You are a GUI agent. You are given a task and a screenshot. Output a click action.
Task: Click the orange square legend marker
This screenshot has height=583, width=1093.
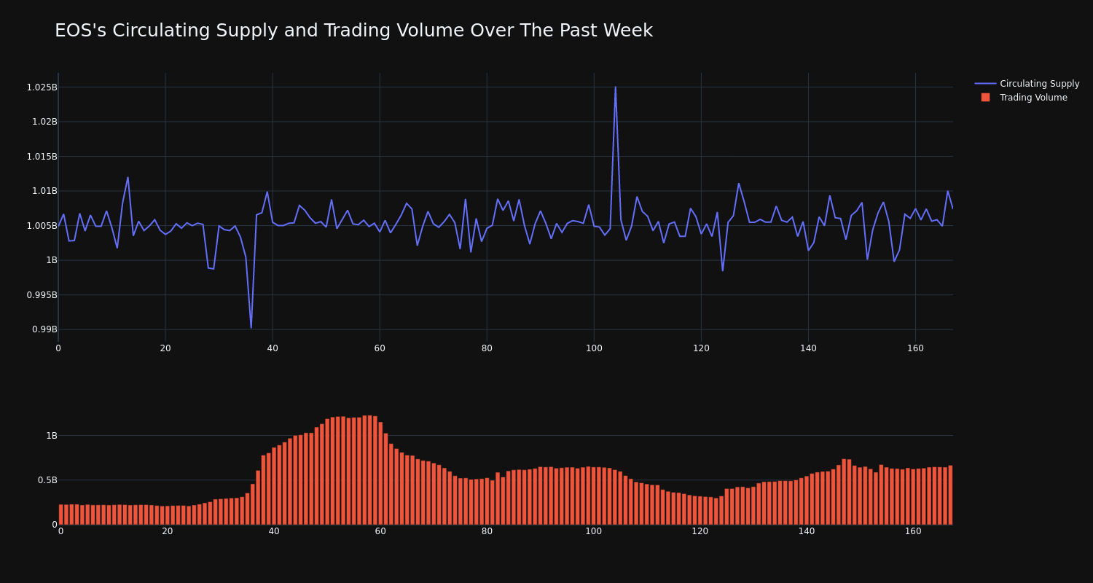(985, 97)
